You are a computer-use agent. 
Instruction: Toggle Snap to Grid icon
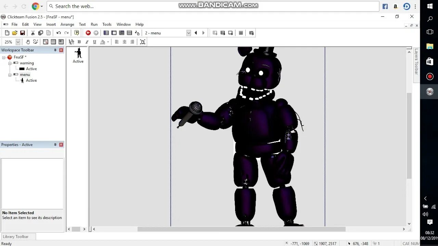(x=61, y=42)
